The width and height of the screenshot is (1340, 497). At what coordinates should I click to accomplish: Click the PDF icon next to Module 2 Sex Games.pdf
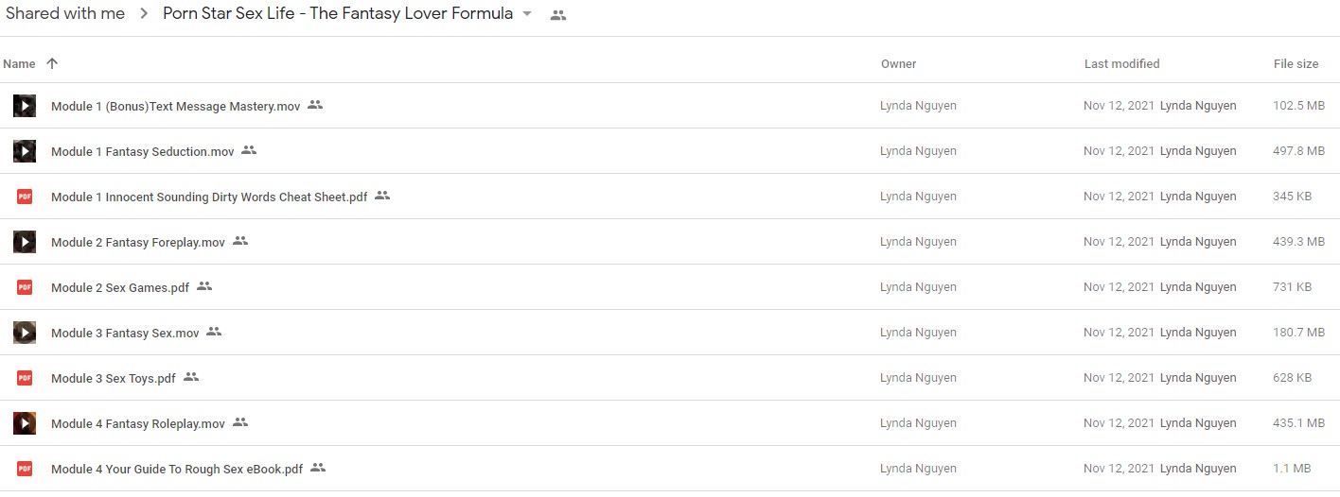25,287
